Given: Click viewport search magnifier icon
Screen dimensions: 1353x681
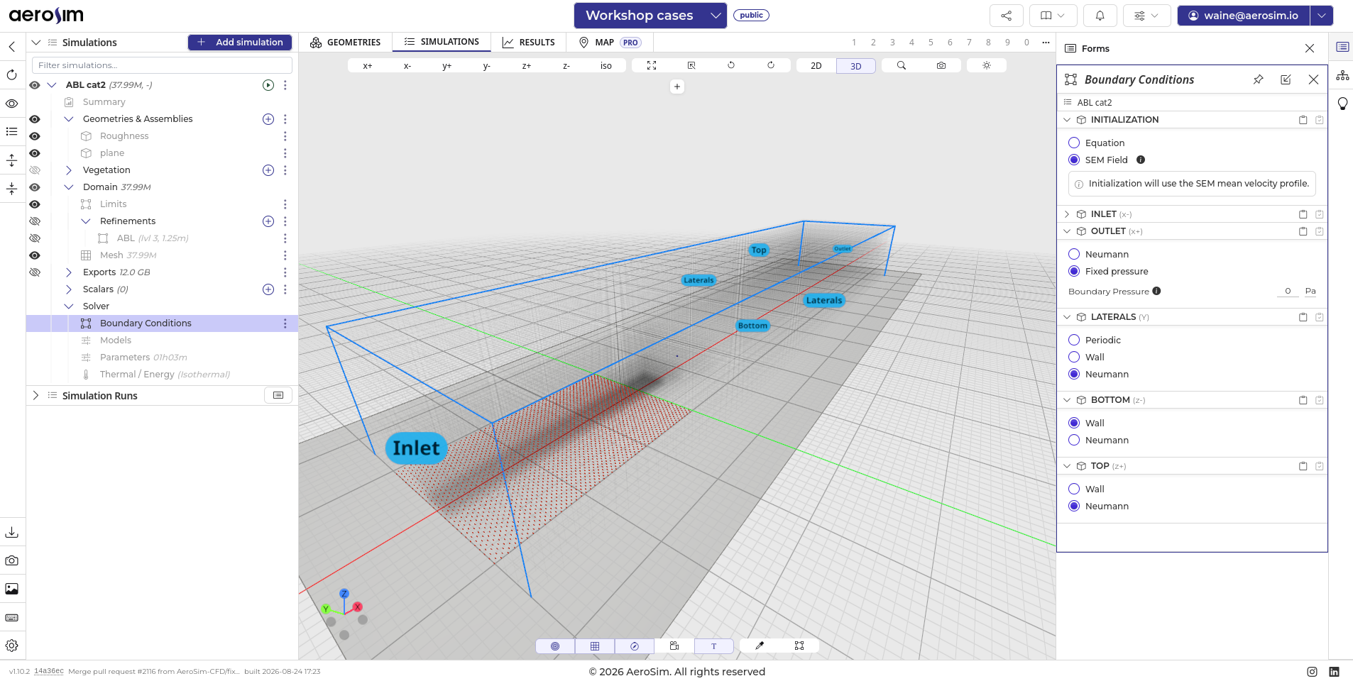Looking at the screenshot, I should tap(902, 65).
